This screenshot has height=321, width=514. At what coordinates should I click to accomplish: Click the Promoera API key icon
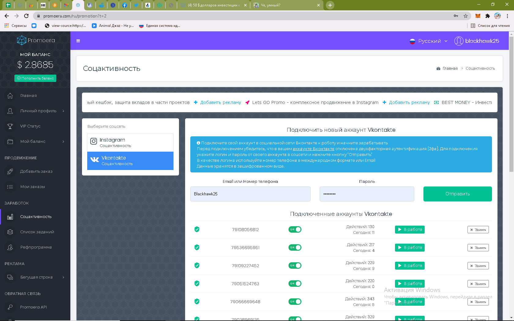point(10,307)
